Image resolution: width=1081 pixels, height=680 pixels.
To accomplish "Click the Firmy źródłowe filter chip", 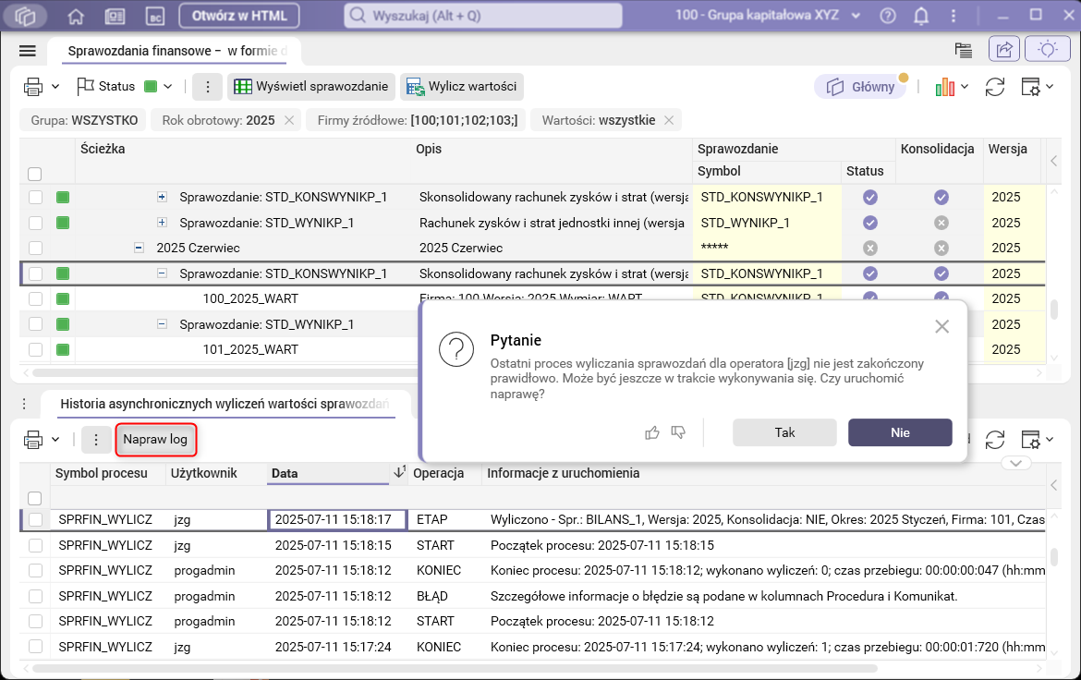I will pyautogui.click(x=417, y=120).
